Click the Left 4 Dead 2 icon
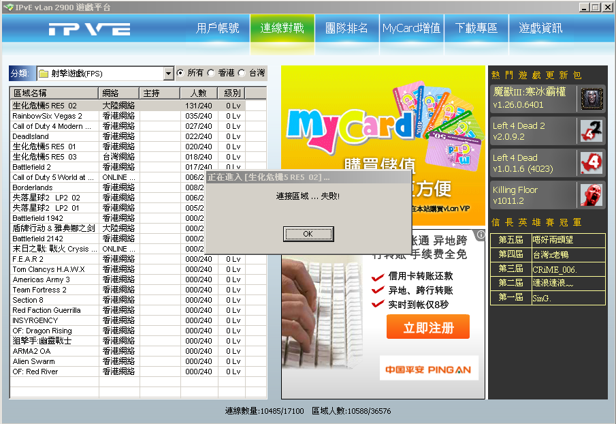This screenshot has height=424, width=616. tap(591, 130)
